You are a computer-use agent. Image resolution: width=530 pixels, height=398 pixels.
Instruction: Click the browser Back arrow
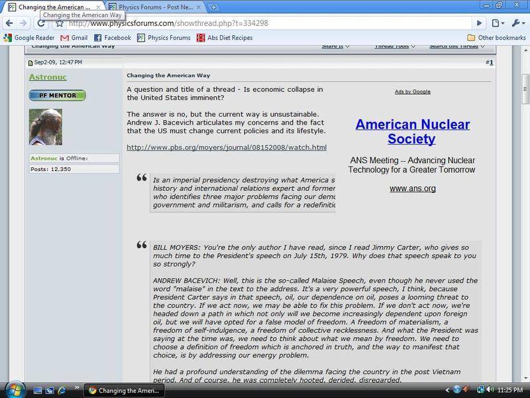(x=9, y=23)
